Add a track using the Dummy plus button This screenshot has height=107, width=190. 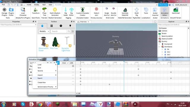tap(73, 66)
